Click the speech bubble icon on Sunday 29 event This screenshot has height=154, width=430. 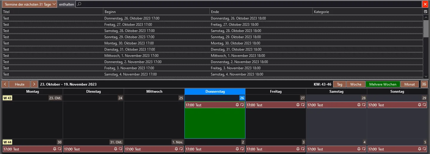click(x=424, y=105)
